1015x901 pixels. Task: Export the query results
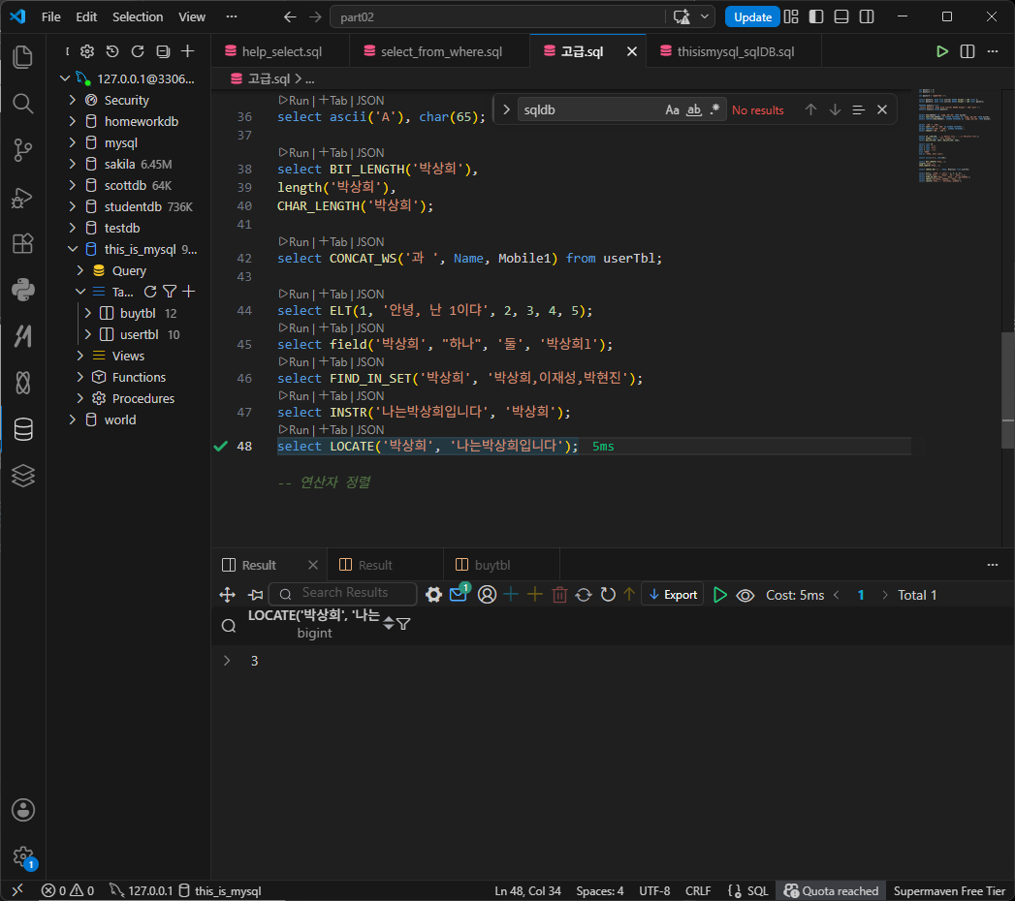pos(673,595)
